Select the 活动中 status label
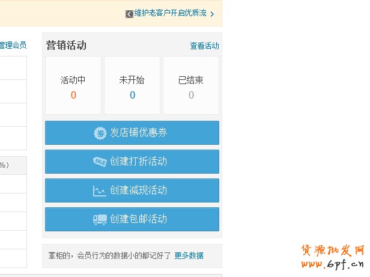This screenshot has width=370, height=277. (x=73, y=80)
